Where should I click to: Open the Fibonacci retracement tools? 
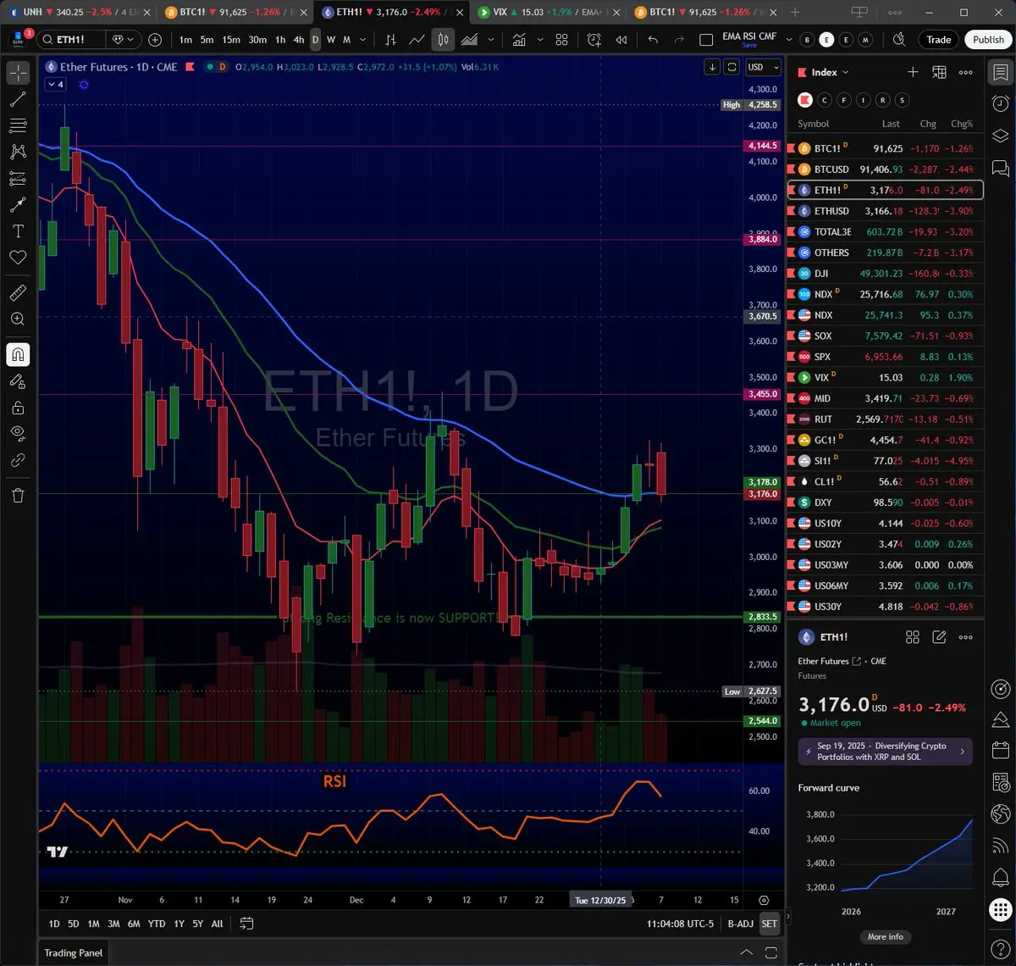coord(18,125)
